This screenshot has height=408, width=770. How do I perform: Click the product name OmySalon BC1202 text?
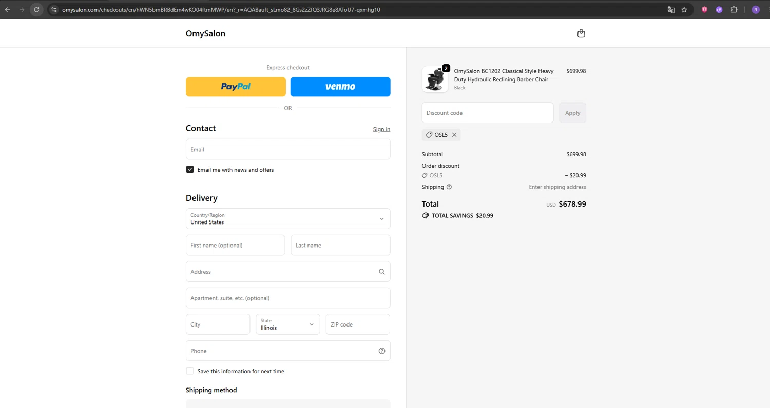point(504,75)
